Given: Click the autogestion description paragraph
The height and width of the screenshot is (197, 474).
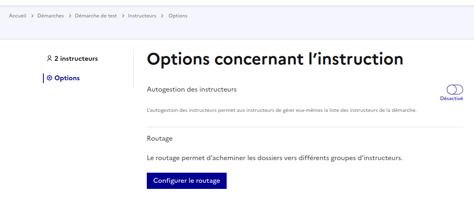Looking at the screenshot, I should [x=281, y=110].
